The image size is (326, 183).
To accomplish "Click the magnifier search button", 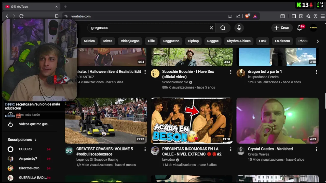I will pyautogui.click(x=223, y=28).
